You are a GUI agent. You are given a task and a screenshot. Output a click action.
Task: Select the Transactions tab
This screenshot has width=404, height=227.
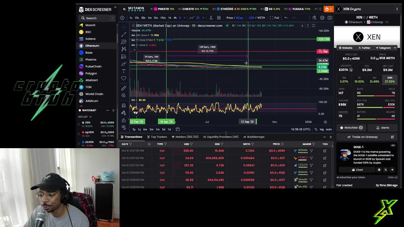click(x=131, y=137)
